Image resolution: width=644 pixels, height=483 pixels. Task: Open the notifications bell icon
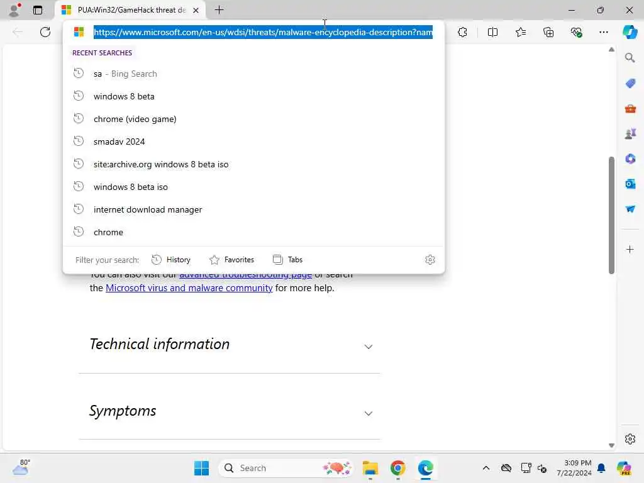(x=601, y=468)
